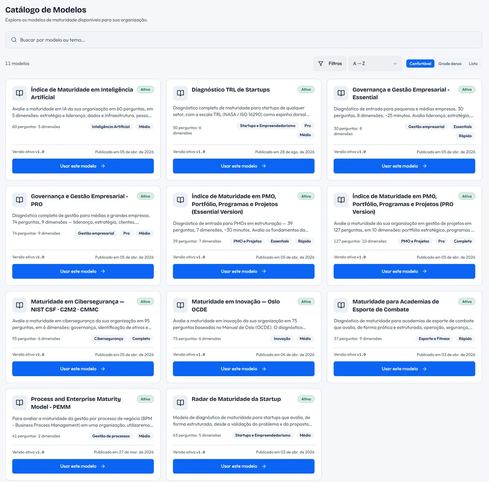Click Startups e Empreendedorismo tag on TRL card
The image size is (489, 482).
click(x=268, y=126)
